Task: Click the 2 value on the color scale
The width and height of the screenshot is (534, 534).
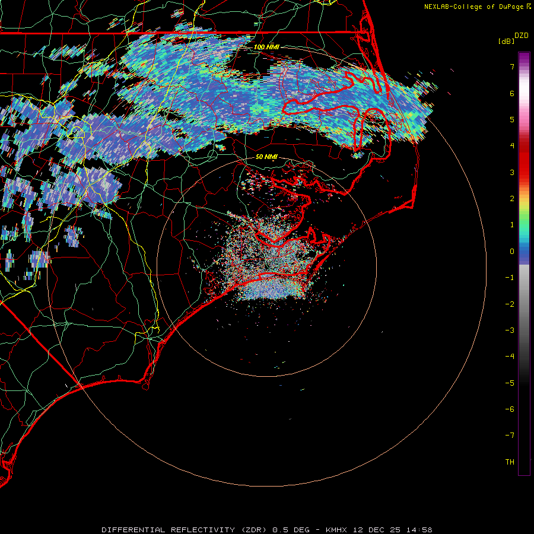Action: 512,199
